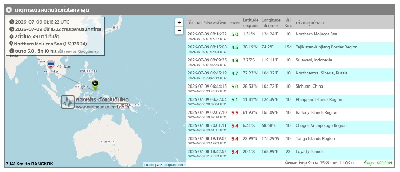Click the 5.0 earthquake marker on map
This screenshot has height=172, width=400.
click(95, 85)
